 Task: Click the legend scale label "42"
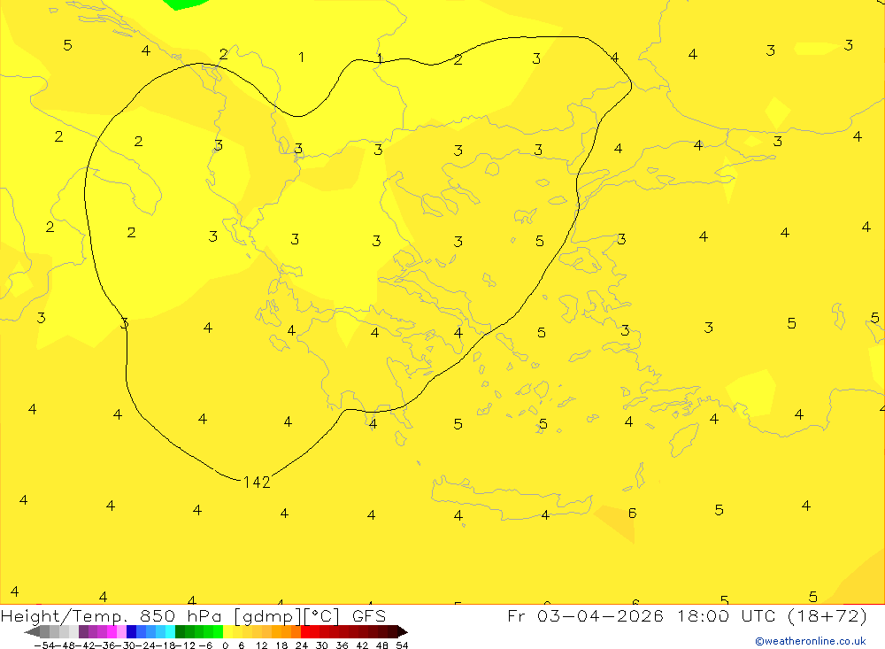tap(362, 645)
